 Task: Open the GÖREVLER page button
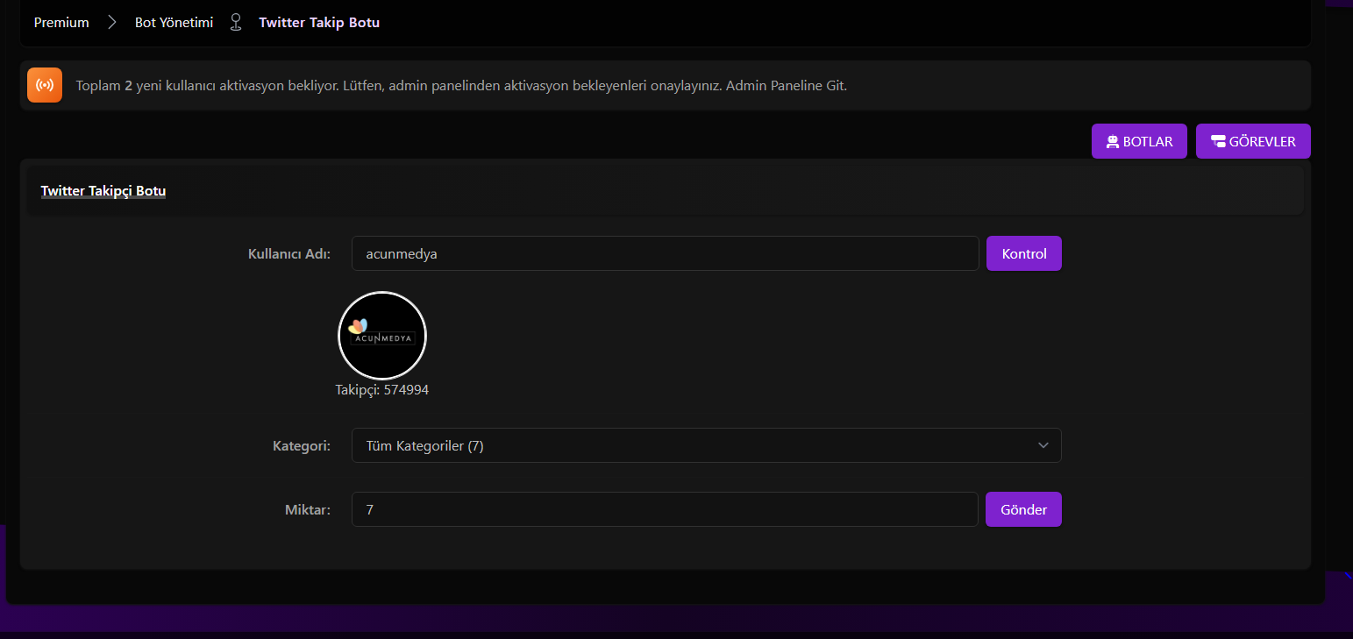[1253, 141]
